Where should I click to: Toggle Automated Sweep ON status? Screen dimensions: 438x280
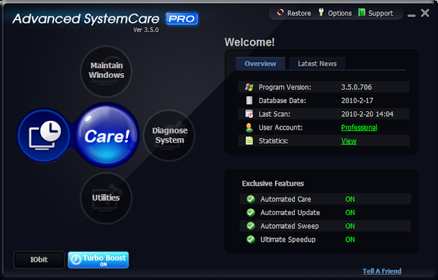pyautogui.click(x=350, y=226)
